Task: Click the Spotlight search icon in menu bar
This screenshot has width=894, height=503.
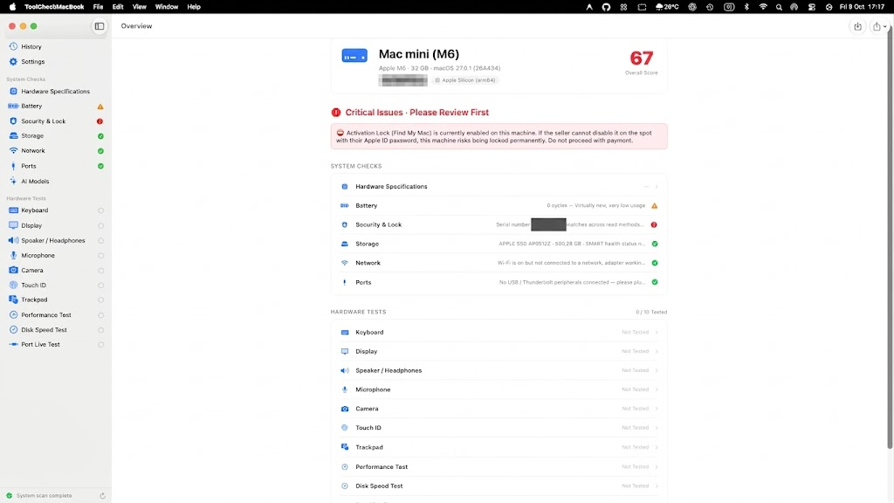Action: (779, 7)
